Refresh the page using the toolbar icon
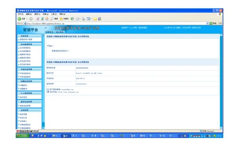The image size is (241, 146). coord(42,19)
